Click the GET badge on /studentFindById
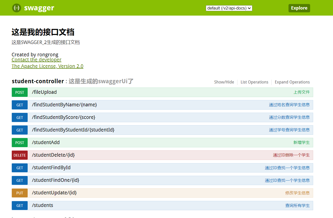333x218 pixels. point(20,168)
